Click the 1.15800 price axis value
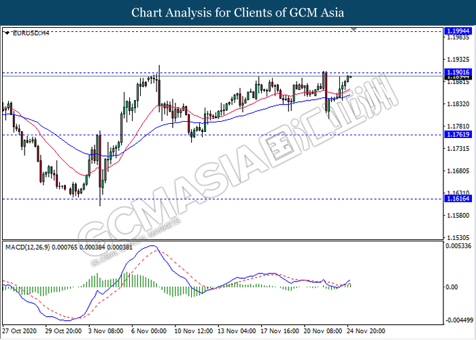The height and width of the screenshot is (340, 476). [x=458, y=216]
